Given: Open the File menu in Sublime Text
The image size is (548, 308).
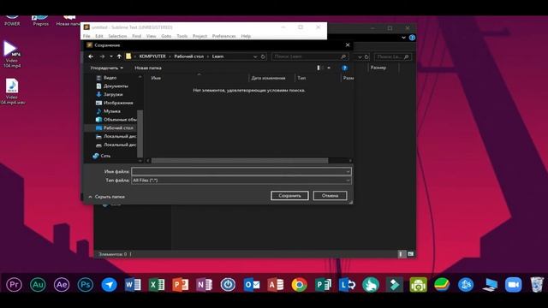Looking at the screenshot, I should 86,36.
